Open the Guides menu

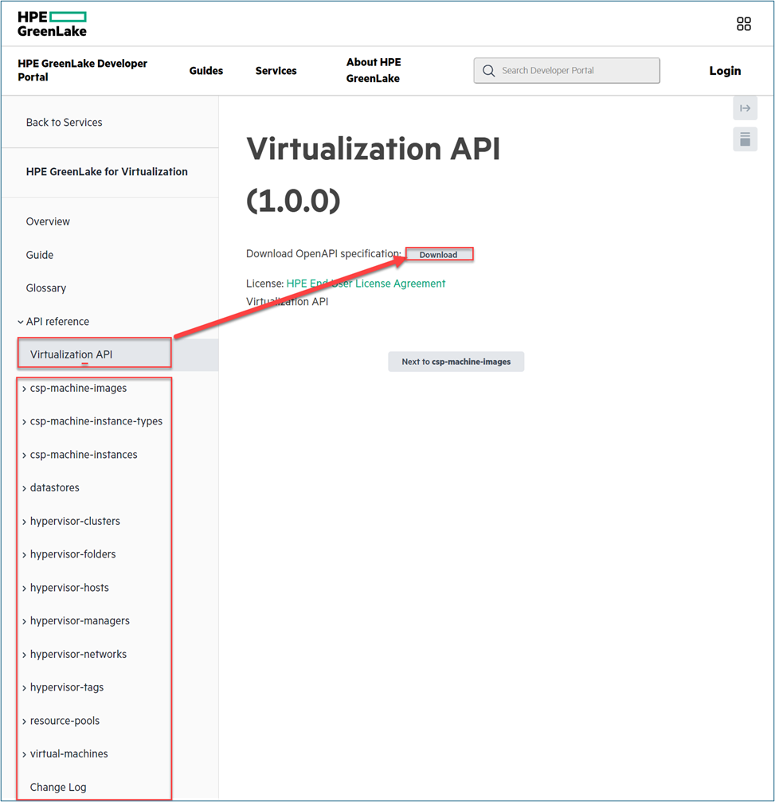tap(206, 71)
